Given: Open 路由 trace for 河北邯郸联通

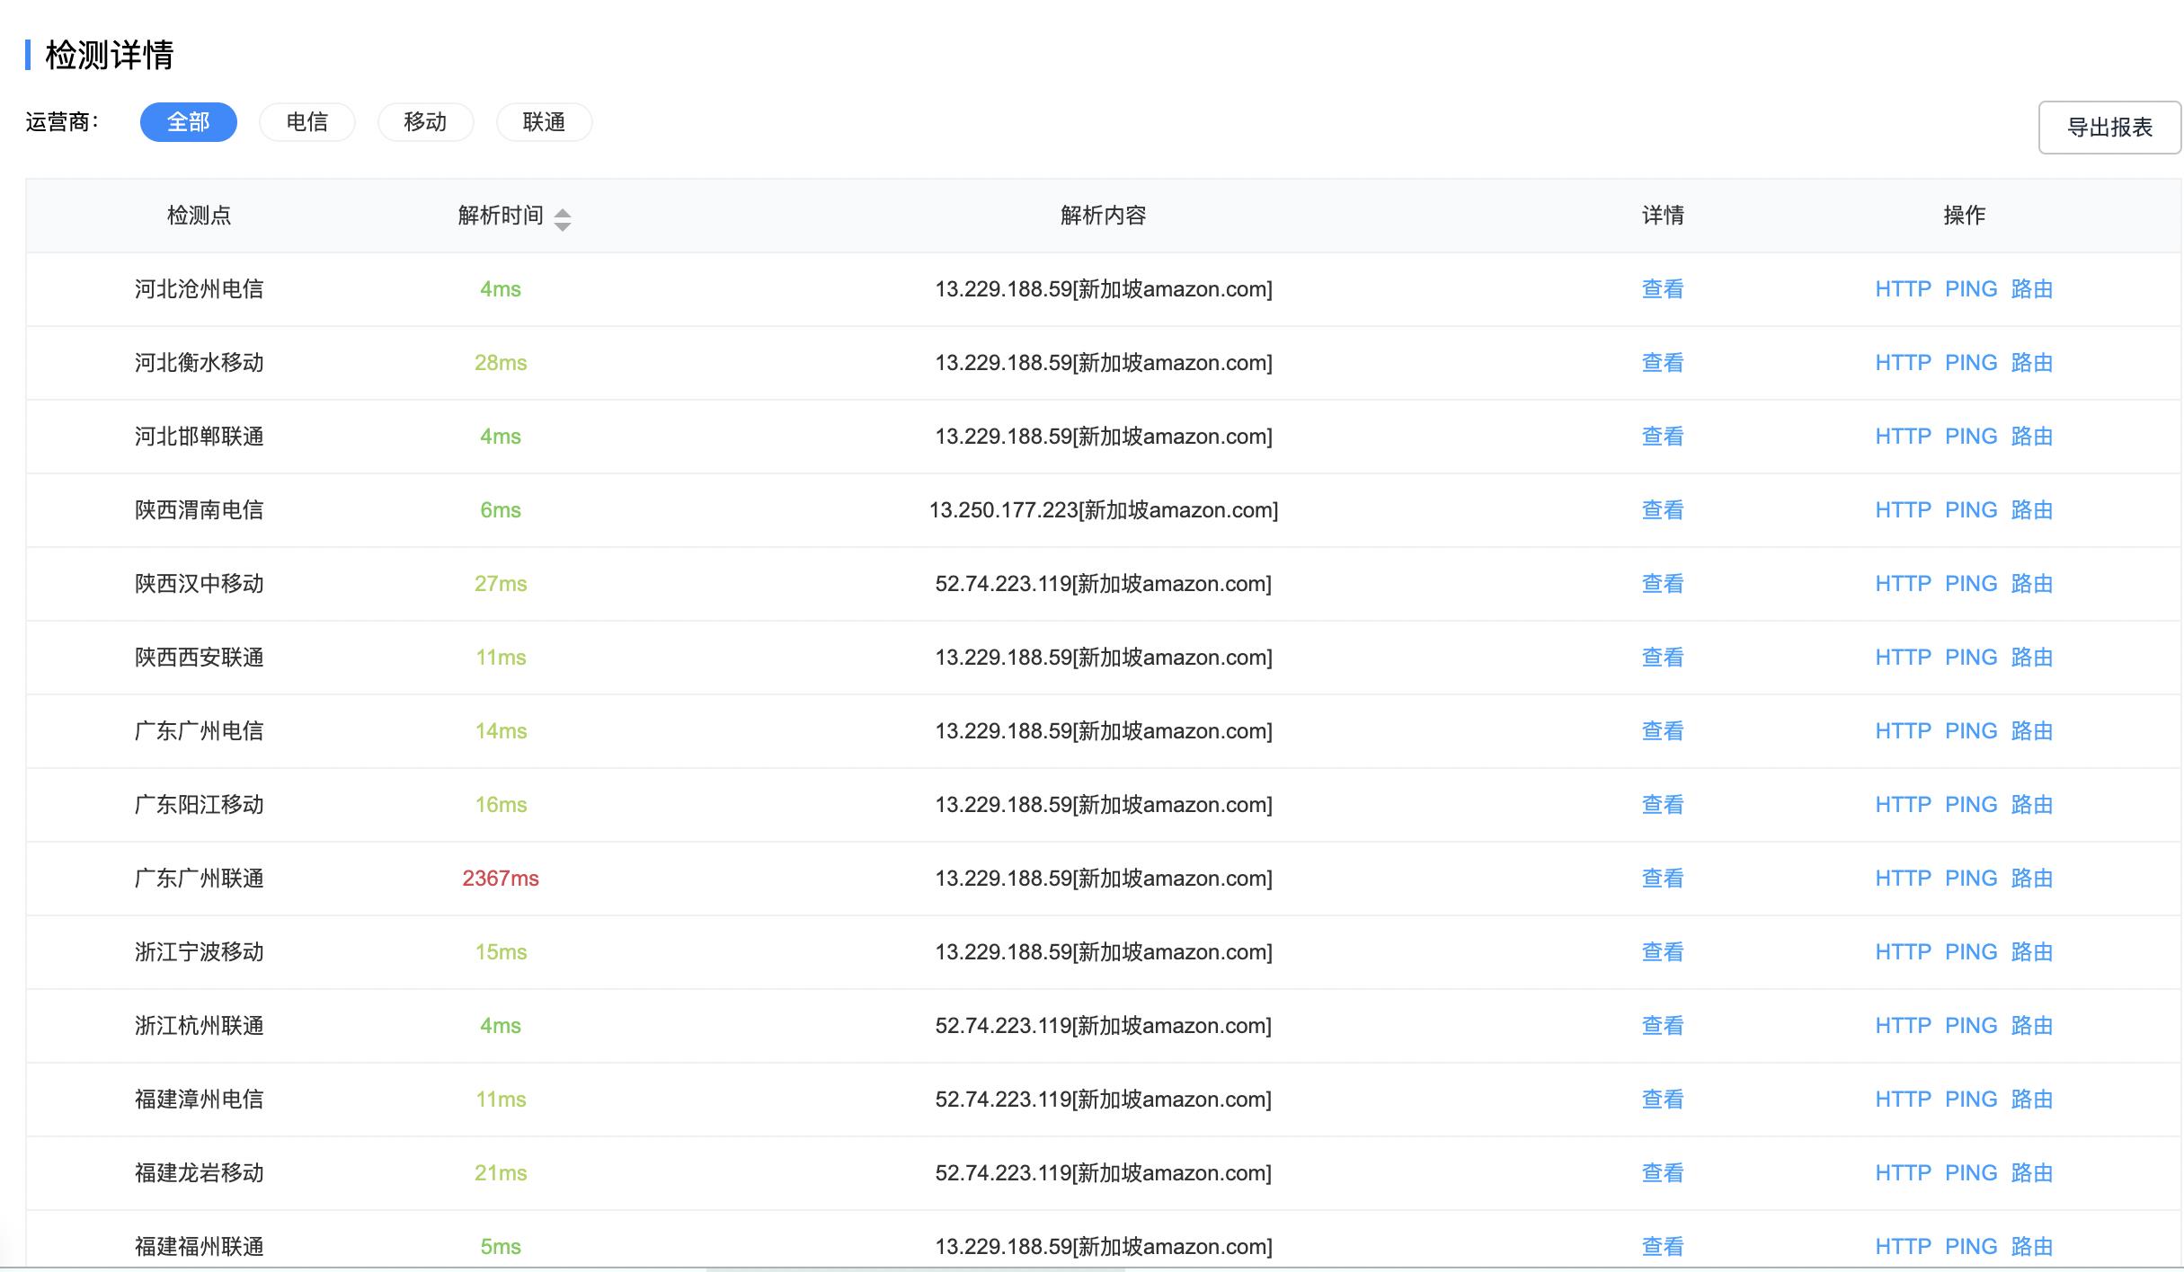Looking at the screenshot, I should click(2032, 437).
